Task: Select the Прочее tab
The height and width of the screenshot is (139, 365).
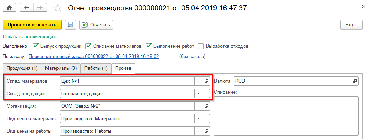Action: [x=124, y=68]
